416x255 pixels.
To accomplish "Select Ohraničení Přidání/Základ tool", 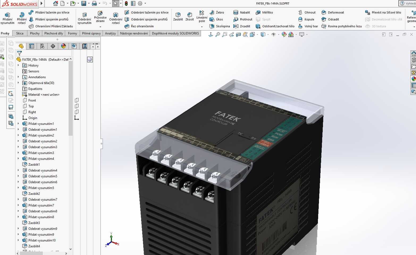I will 51,26.
